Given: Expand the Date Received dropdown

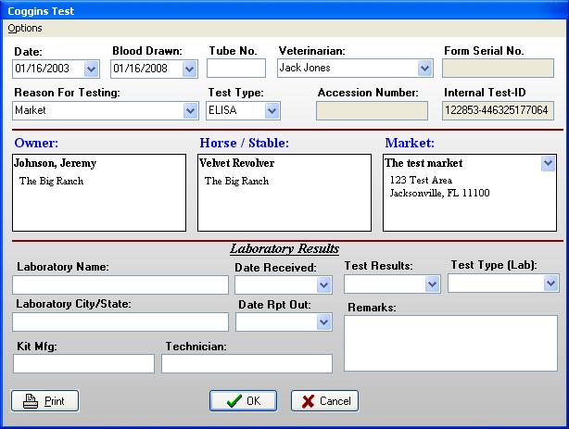Looking at the screenshot, I should click(x=323, y=285).
